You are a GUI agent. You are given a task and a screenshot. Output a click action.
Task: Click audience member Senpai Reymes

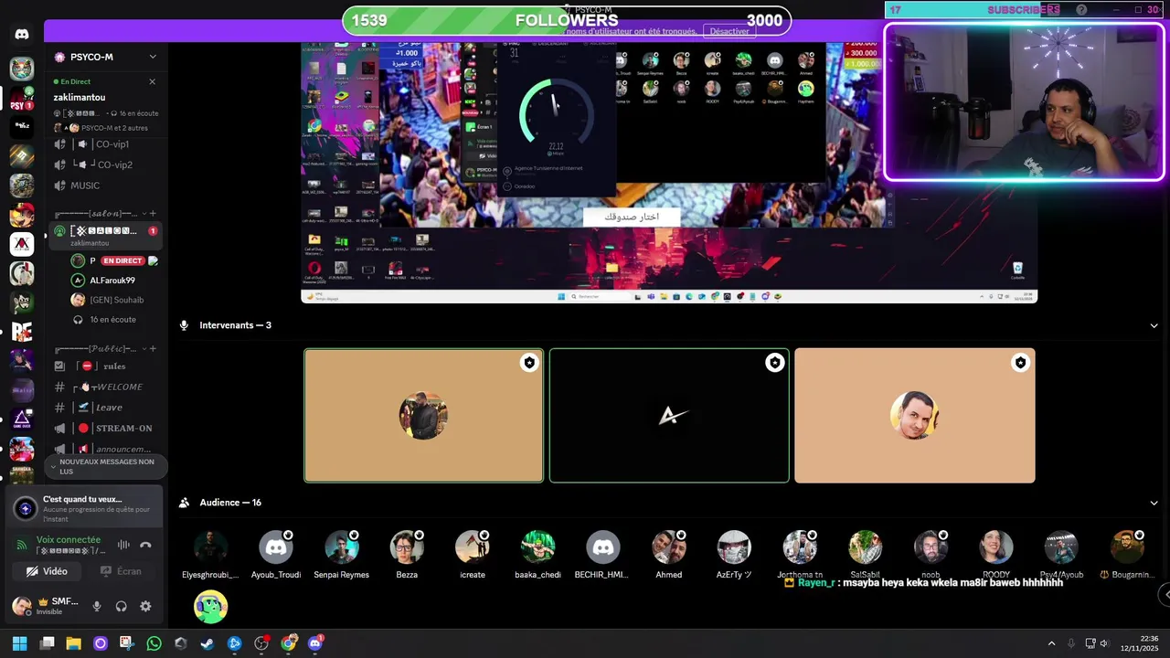coord(342,555)
